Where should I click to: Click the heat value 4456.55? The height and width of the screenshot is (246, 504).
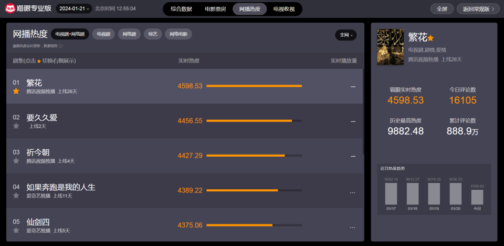pos(190,121)
